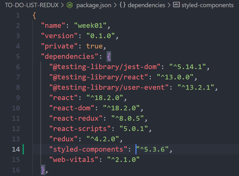239x176 pixels.
Task: Click the "react-dom" key
Action: [x=72, y=108]
